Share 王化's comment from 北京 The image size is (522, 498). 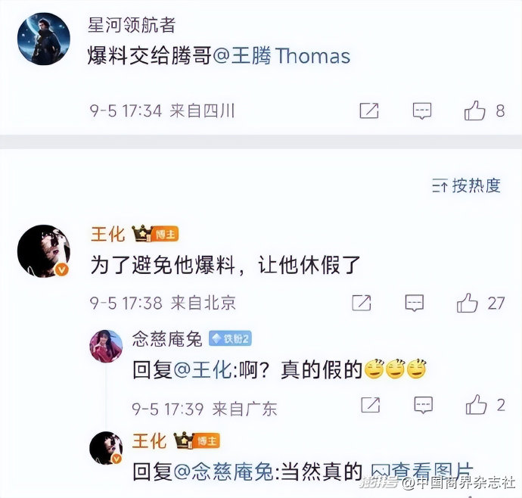click(x=362, y=303)
